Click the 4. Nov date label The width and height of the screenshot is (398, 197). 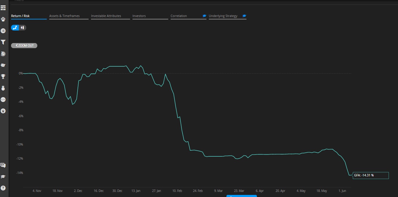coord(37,191)
